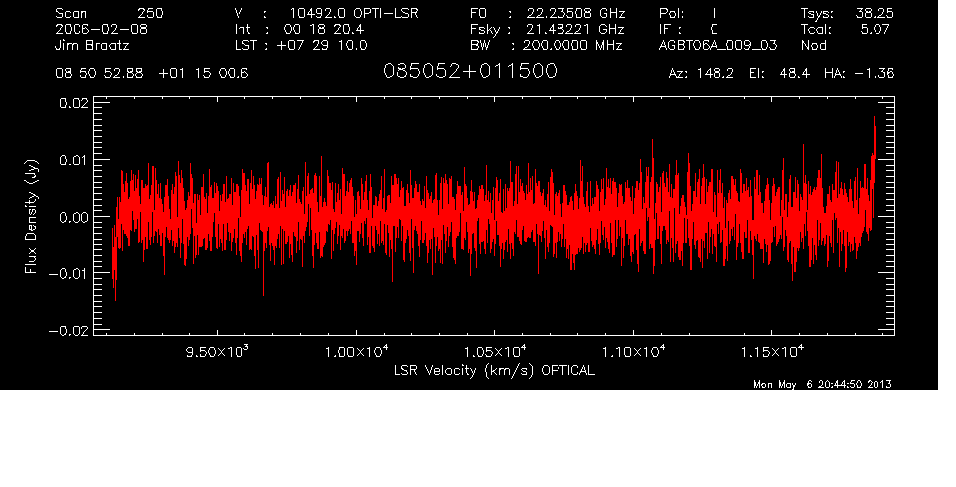Click x-axis tick label 1.15×10⁴
The height and width of the screenshot is (487, 956).
point(772,352)
